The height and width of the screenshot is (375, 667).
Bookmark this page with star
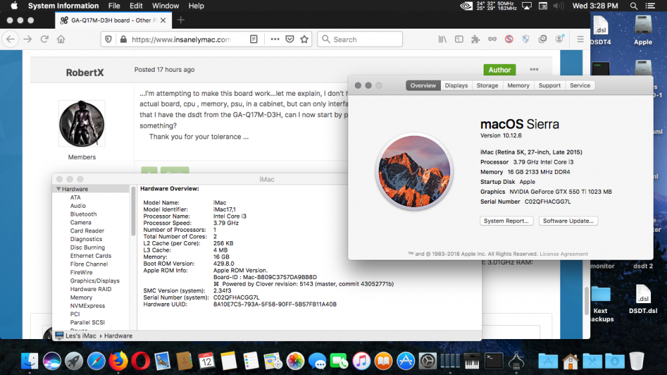click(x=304, y=39)
